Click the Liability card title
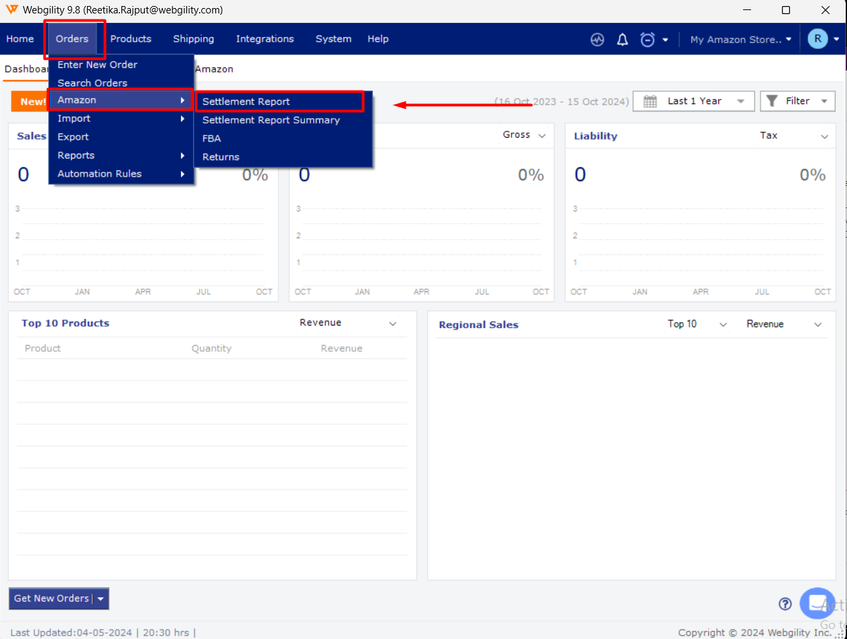The height and width of the screenshot is (639, 847). coord(596,136)
